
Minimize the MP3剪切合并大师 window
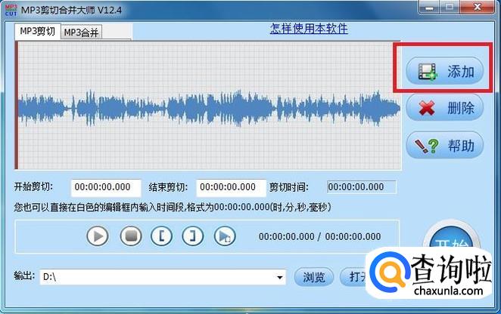point(429,8)
